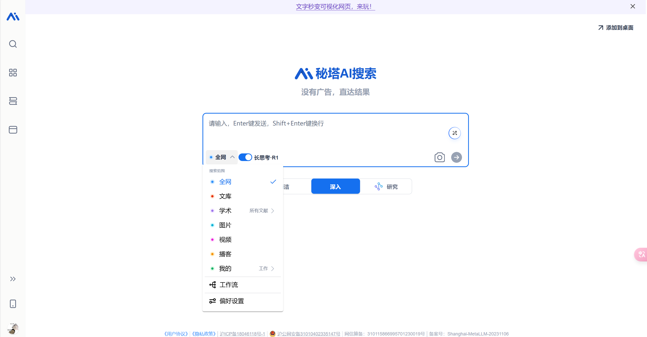Image resolution: width=647 pixels, height=337 pixels.
Task: Open the four-squares apps icon in sidebar
Action: 13,73
